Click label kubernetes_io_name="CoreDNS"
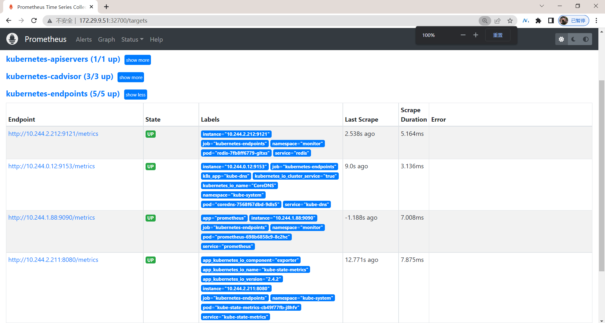The image size is (605, 323). pyautogui.click(x=239, y=186)
